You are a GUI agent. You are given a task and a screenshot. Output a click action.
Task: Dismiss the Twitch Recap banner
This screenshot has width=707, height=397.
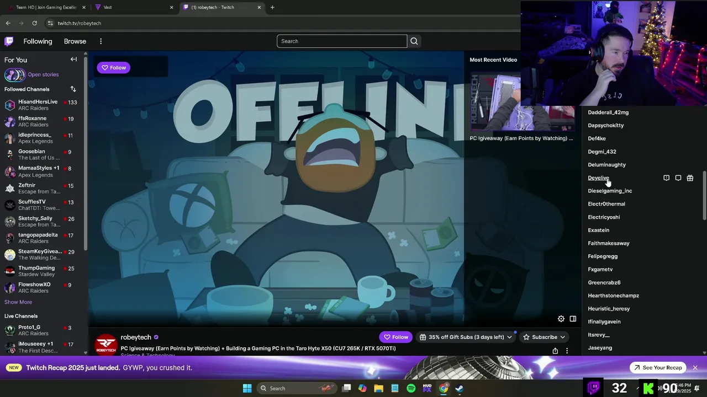click(x=695, y=368)
